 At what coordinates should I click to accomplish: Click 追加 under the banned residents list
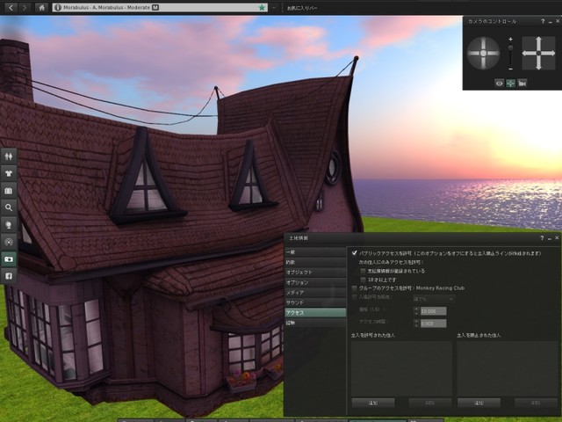coord(479,403)
